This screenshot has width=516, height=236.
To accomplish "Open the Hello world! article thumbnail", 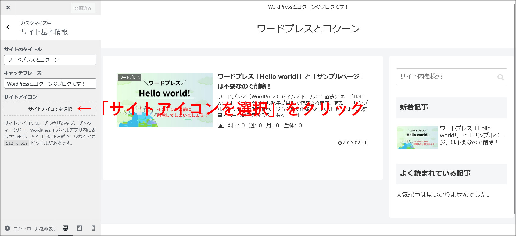I will tap(164, 100).
